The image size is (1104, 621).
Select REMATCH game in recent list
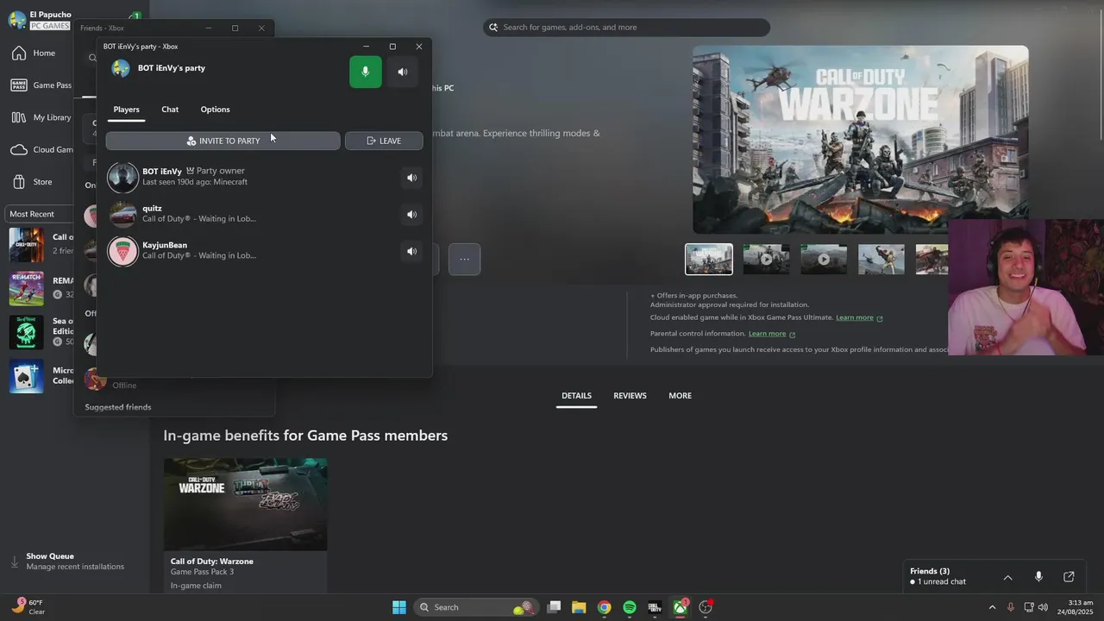tap(40, 289)
